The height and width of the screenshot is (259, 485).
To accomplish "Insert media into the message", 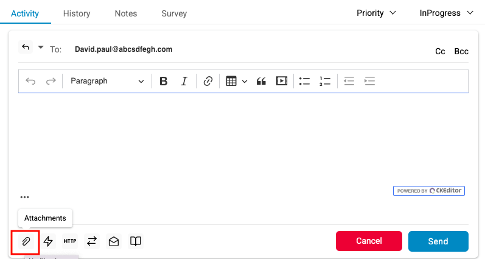I will tap(281, 81).
